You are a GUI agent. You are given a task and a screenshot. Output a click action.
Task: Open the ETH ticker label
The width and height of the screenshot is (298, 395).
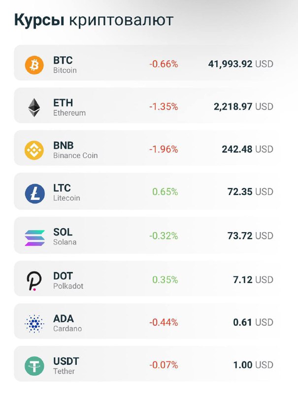click(63, 103)
